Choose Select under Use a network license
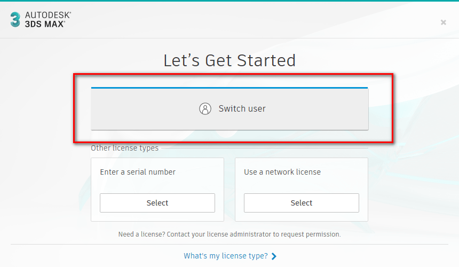Image resolution: width=459 pixels, height=267 pixels. tap(301, 203)
